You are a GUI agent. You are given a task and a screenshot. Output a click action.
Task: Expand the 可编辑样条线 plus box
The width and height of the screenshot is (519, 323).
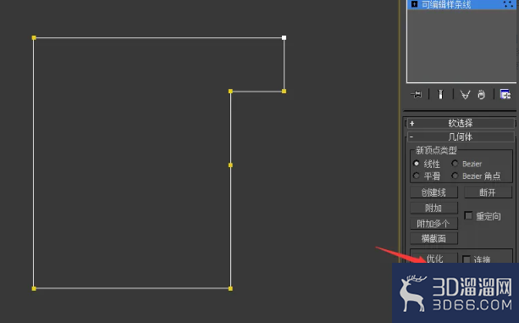(x=414, y=4)
